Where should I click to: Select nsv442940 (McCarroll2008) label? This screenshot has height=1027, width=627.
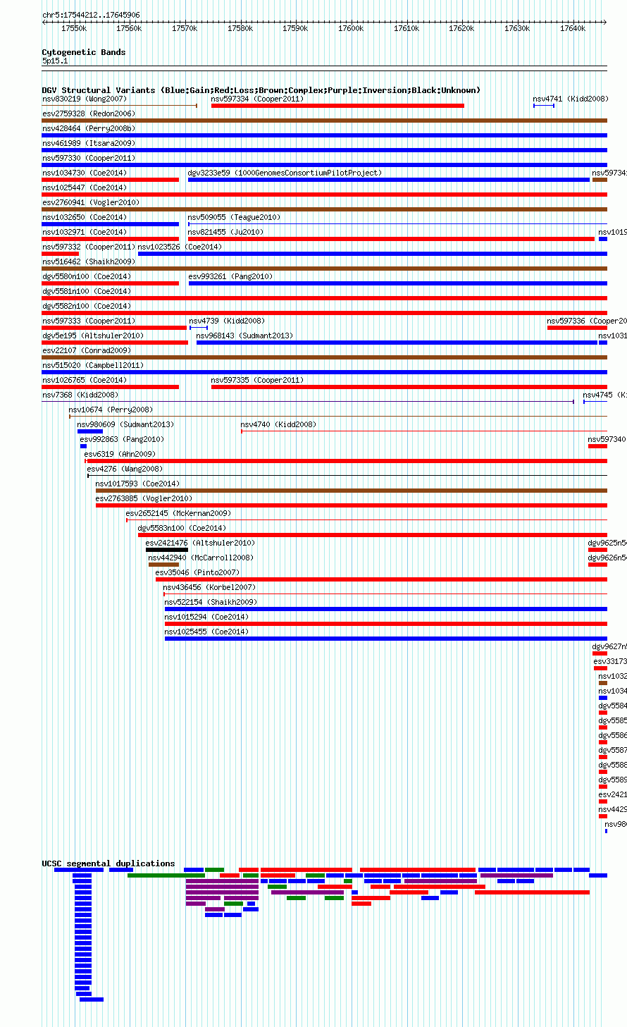(x=201, y=558)
